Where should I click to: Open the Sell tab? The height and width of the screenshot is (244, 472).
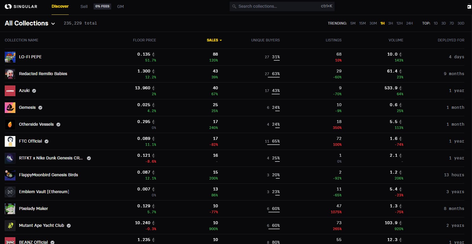coord(84,7)
